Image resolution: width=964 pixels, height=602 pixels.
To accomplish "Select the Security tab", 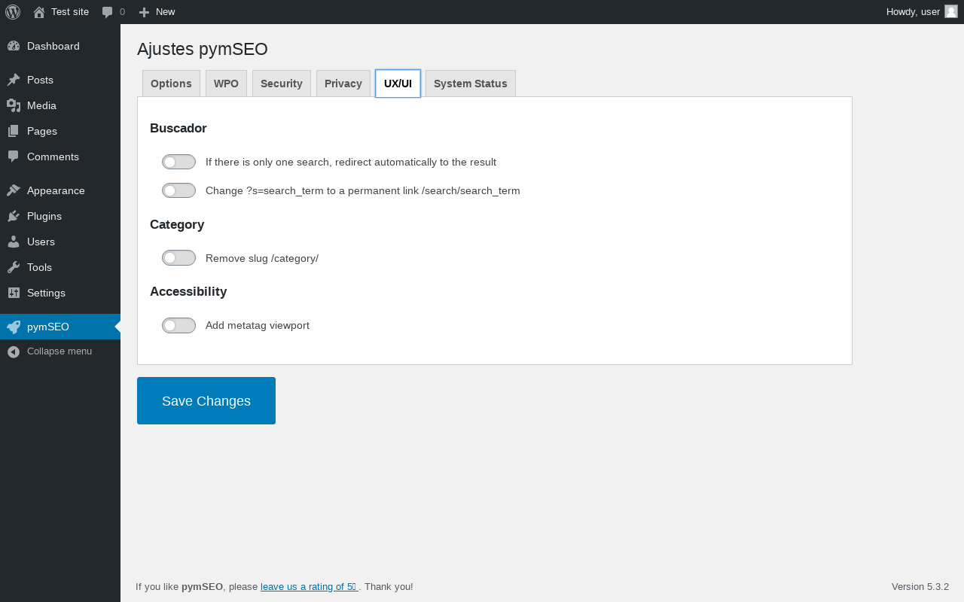I will (282, 84).
